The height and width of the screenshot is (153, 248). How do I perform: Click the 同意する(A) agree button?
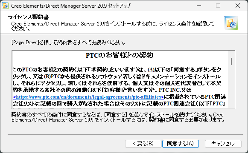click(x=181, y=144)
